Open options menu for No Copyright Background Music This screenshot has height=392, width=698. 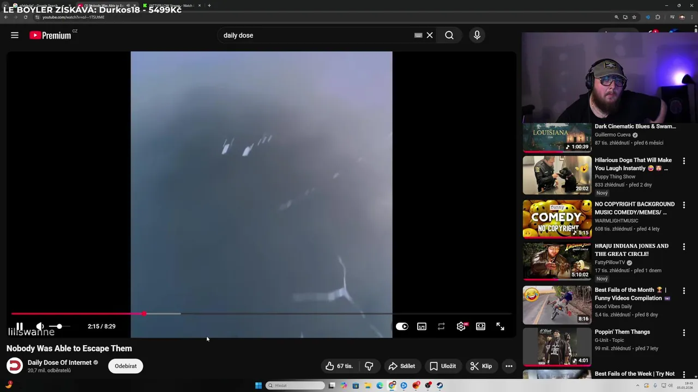(684, 205)
